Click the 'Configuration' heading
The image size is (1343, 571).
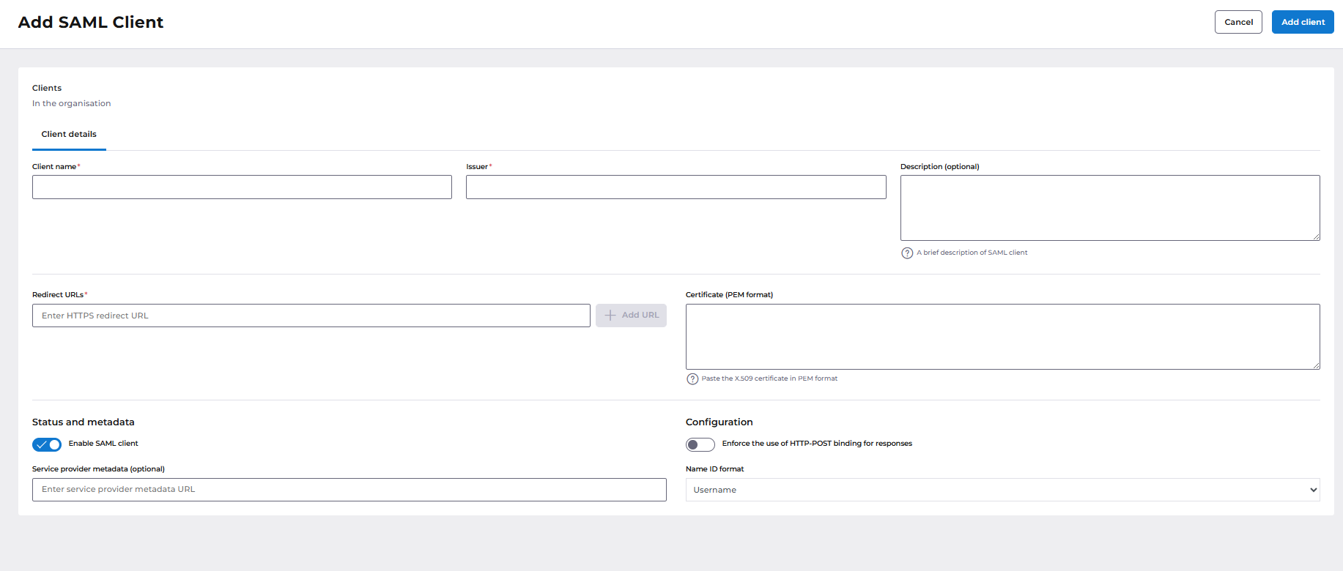point(719,422)
